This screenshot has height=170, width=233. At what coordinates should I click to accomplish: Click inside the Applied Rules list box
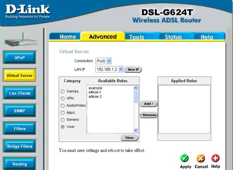pos(184,109)
